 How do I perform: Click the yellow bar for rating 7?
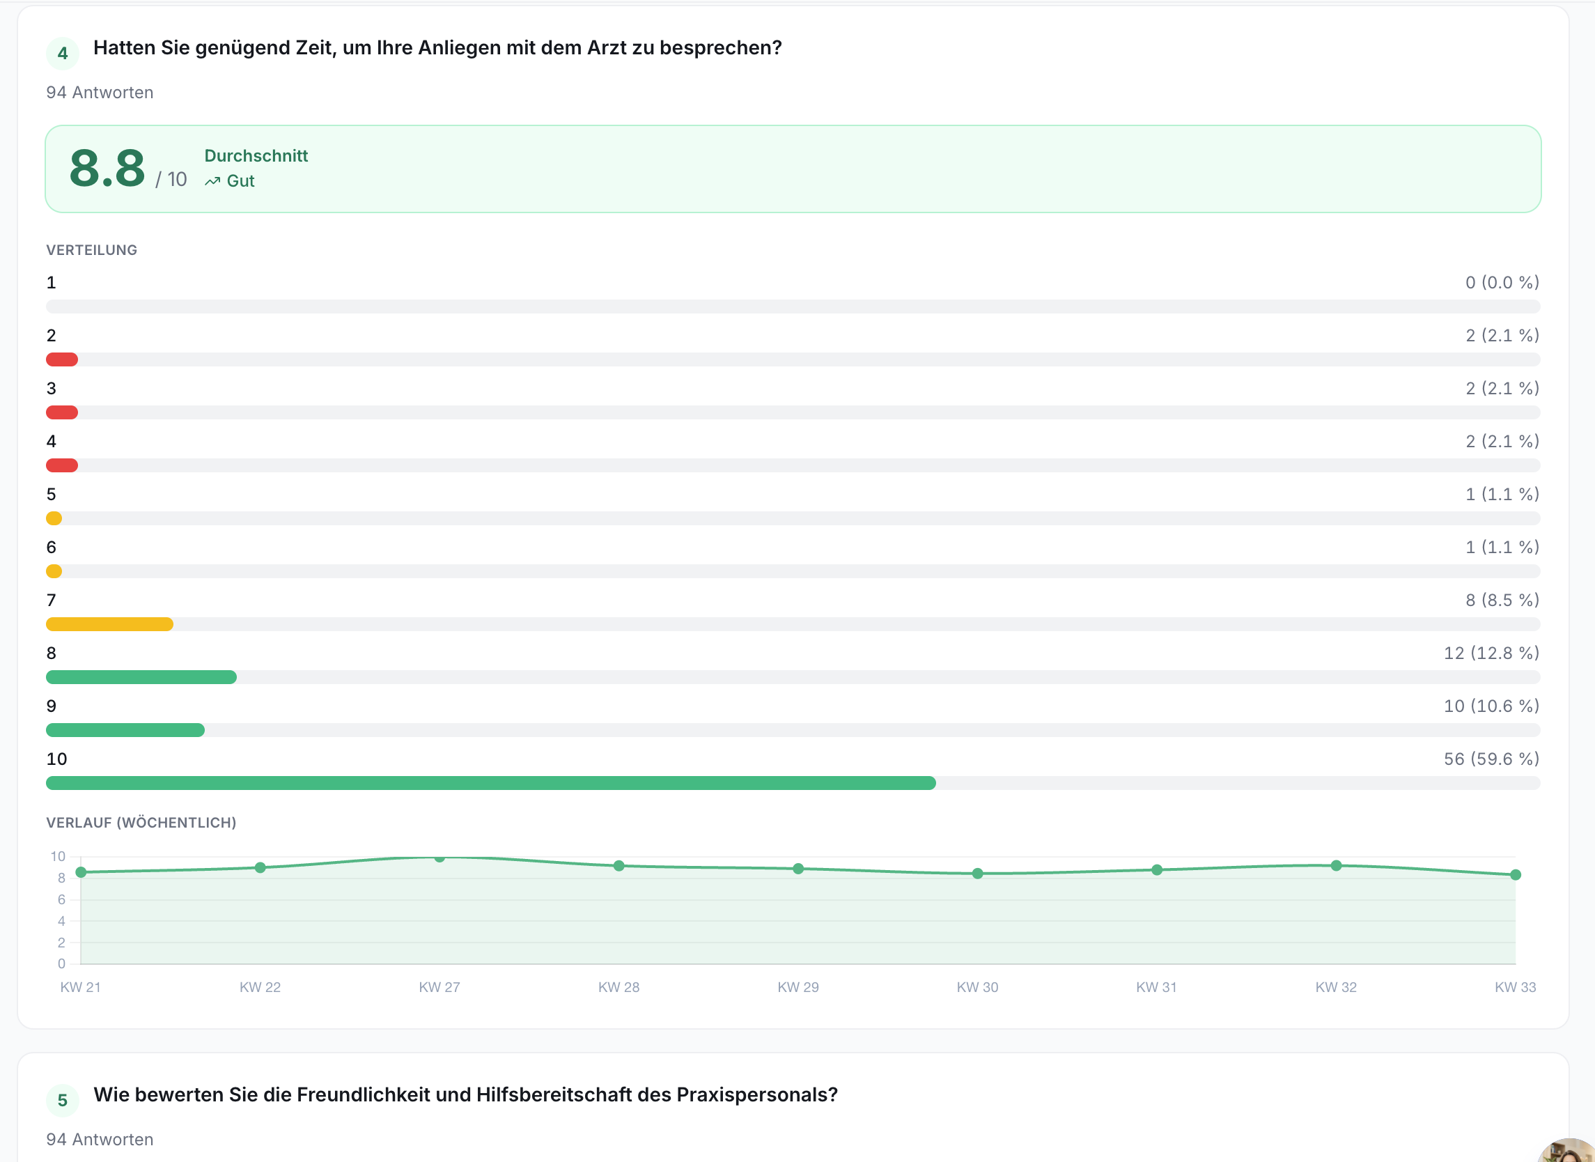[110, 624]
